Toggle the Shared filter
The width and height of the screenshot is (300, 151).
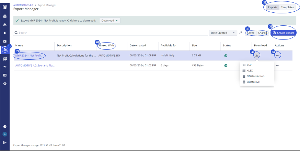(263, 33)
